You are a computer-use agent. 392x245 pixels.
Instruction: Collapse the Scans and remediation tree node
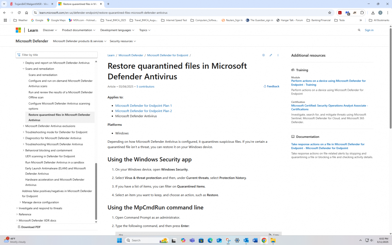pyautogui.click(x=24, y=69)
